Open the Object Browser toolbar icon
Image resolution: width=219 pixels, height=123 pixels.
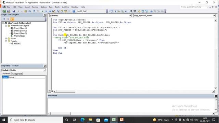tap(65, 11)
